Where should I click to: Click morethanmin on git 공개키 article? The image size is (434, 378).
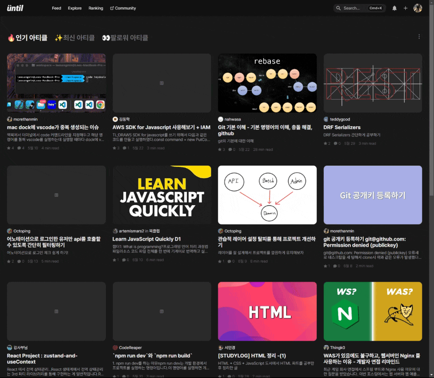point(342,231)
